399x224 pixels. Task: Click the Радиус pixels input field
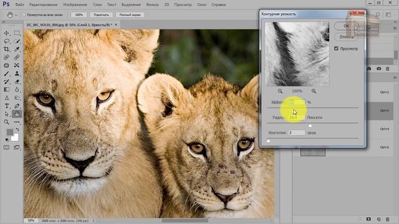click(297, 118)
